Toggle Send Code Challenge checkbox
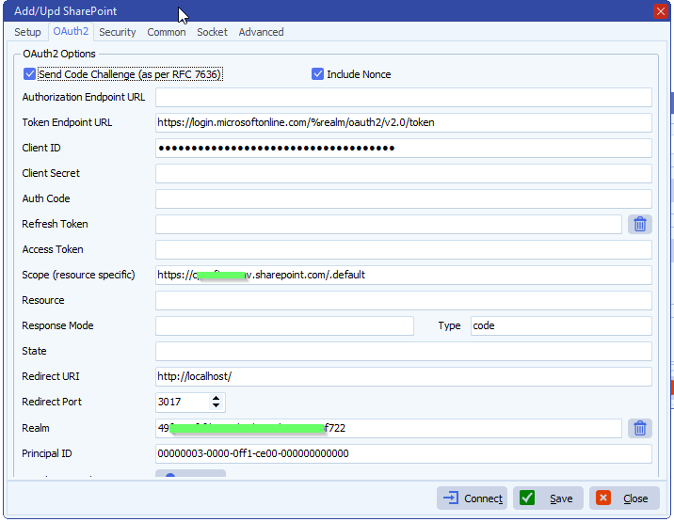The height and width of the screenshot is (522, 674). pyautogui.click(x=30, y=74)
